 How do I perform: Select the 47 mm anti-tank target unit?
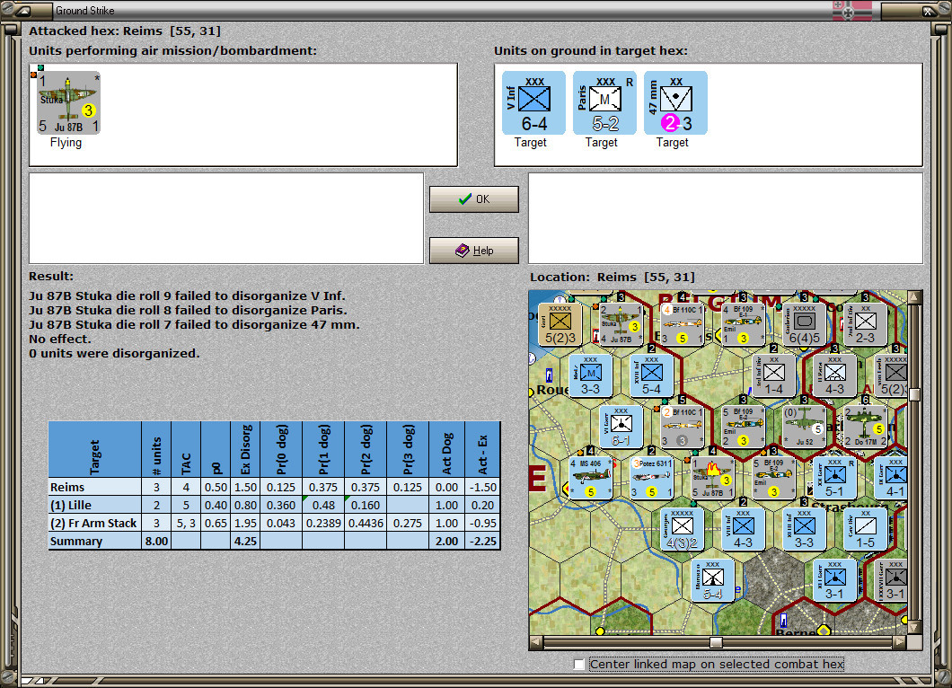pos(675,102)
